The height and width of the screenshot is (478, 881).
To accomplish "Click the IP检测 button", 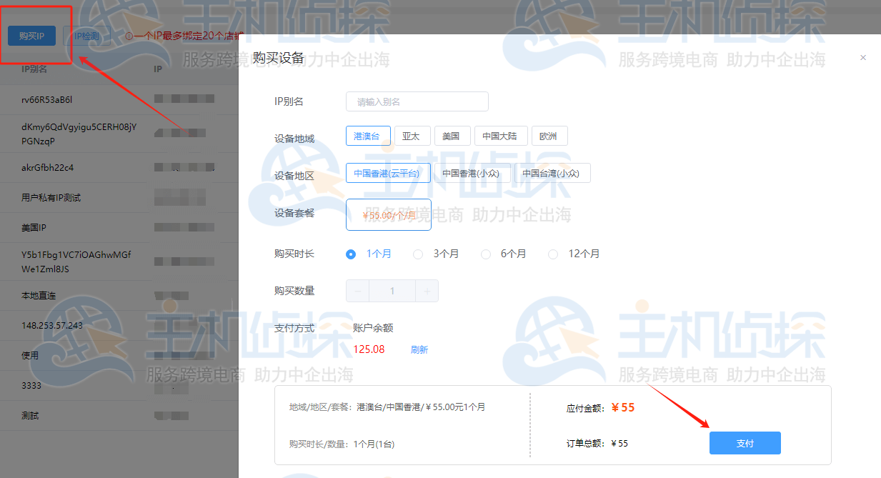I will (x=86, y=36).
